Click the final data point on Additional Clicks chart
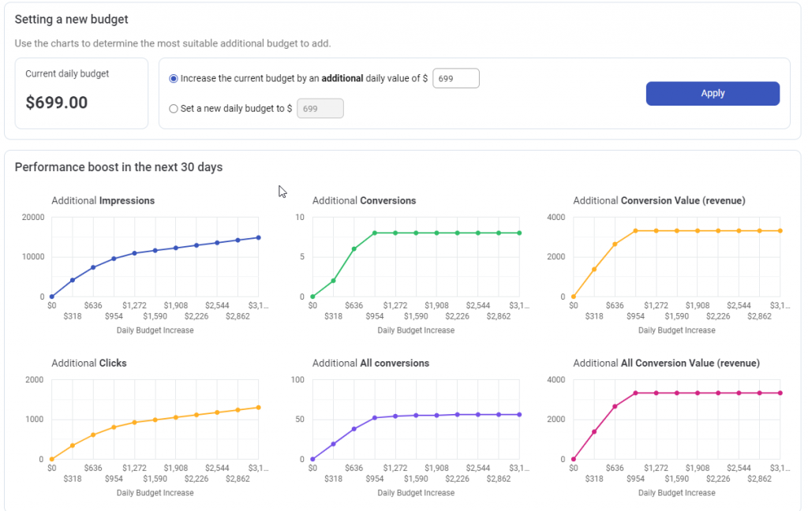Screen dimensions: 808x511 pyautogui.click(x=258, y=408)
